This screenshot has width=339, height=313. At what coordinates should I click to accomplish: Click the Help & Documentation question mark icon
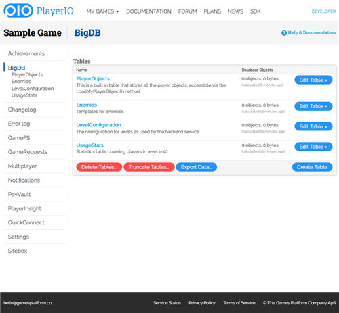(284, 33)
